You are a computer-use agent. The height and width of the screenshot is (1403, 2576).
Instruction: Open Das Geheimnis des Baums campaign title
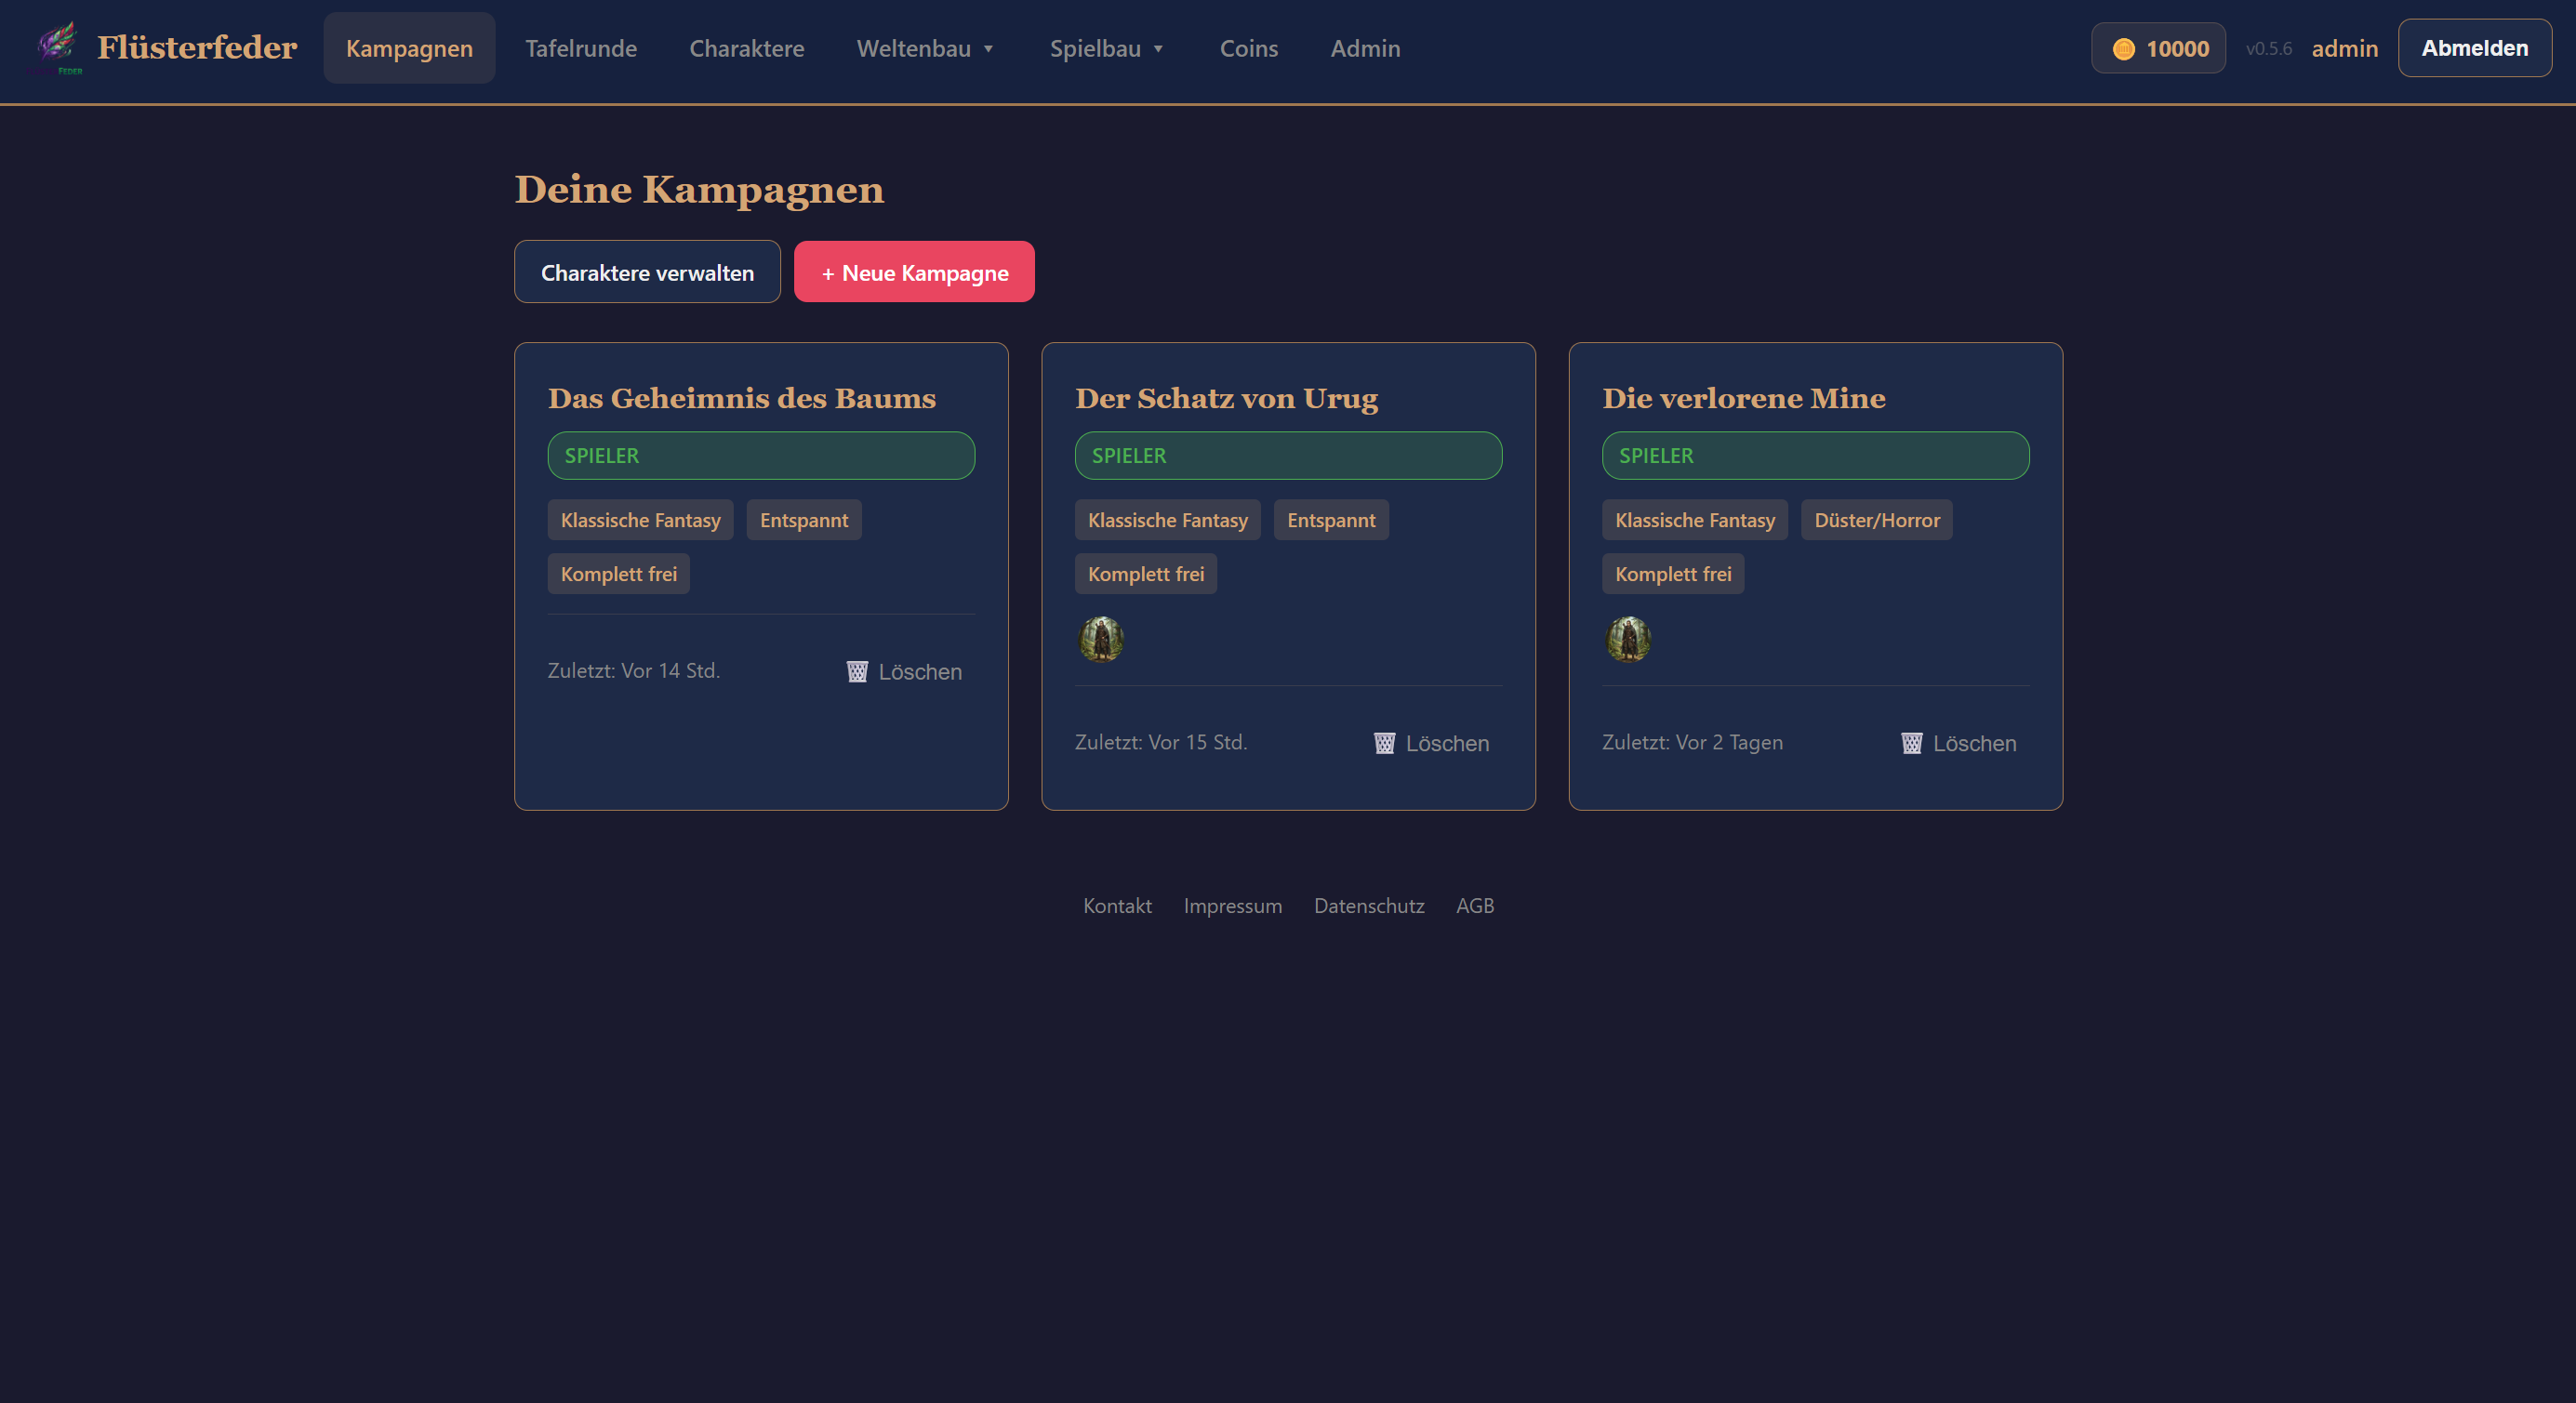pyautogui.click(x=741, y=398)
